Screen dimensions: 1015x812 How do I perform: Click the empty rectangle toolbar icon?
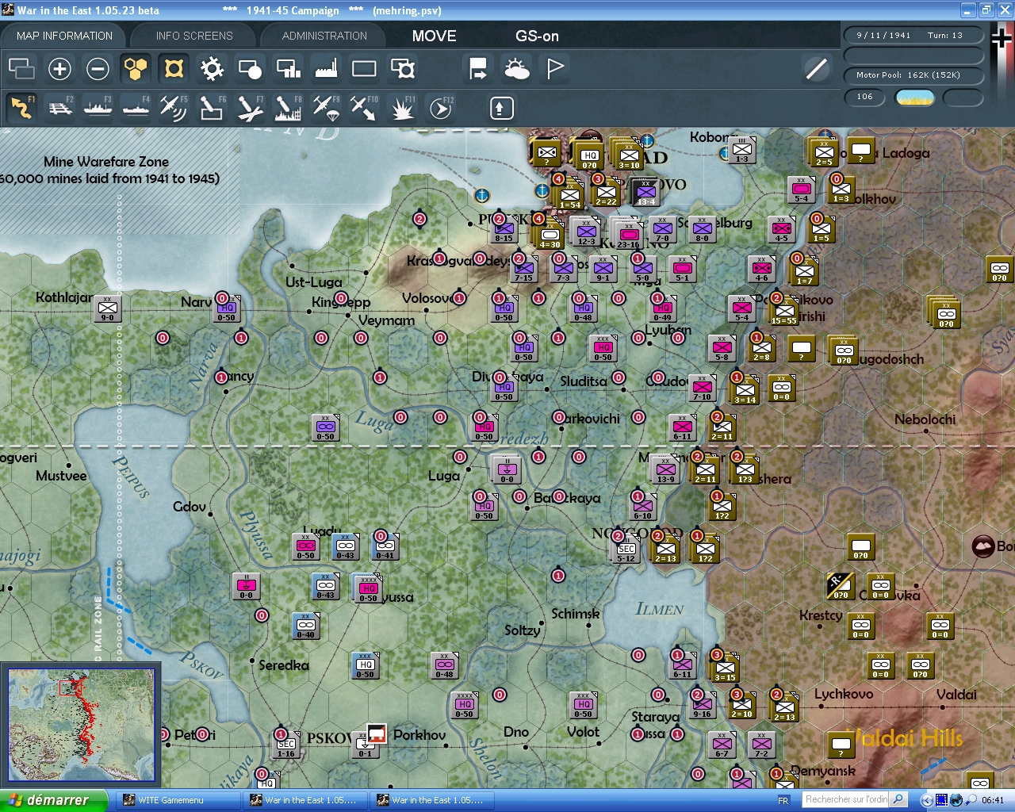coord(364,69)
